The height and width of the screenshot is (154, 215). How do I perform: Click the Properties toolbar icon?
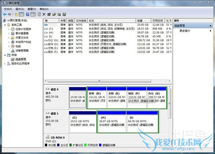pyautogui.click(x=49, y=14)
